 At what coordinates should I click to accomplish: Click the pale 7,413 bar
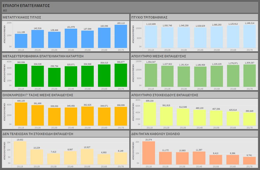pos(53,159)
